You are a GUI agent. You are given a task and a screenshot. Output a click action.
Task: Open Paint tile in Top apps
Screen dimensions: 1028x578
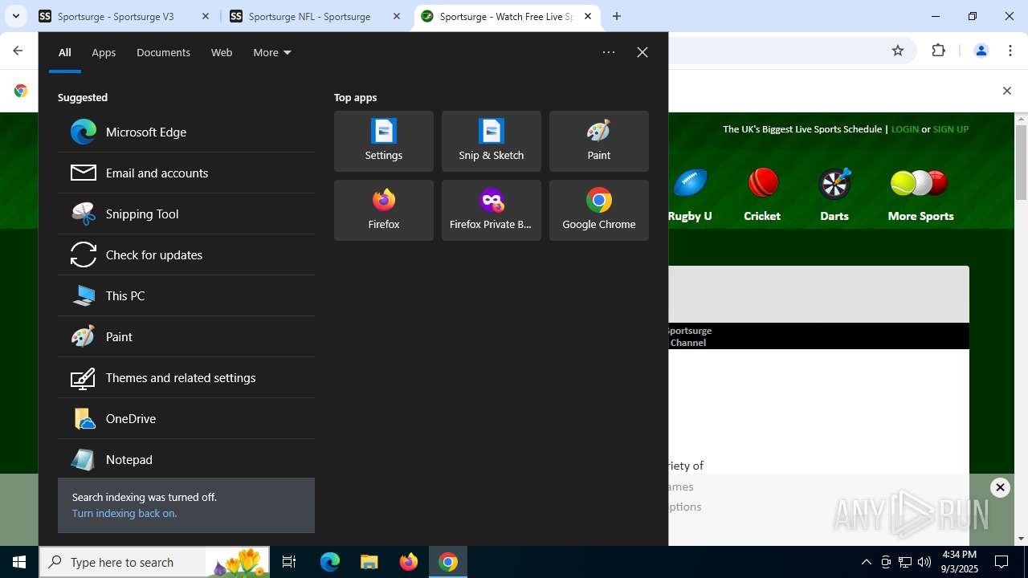tap(599, 141)
